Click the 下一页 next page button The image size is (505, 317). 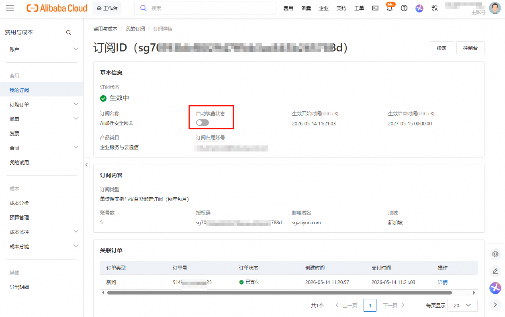tap(394, 305)
